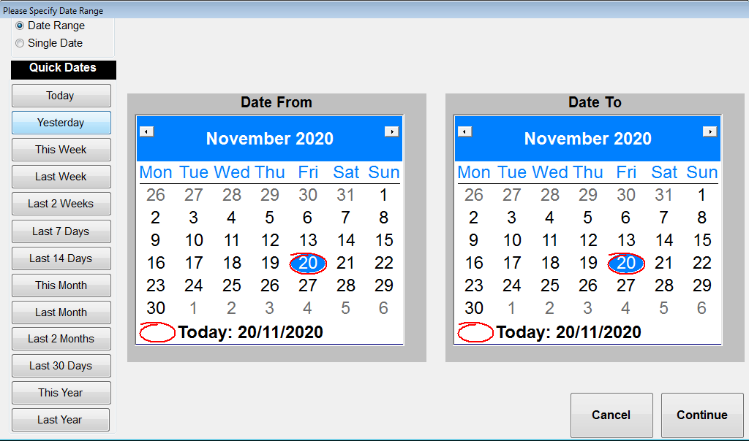This screenshot has width=749, height=441.
Task: Select November 27 in the Date To calendar
Action: 625,285
